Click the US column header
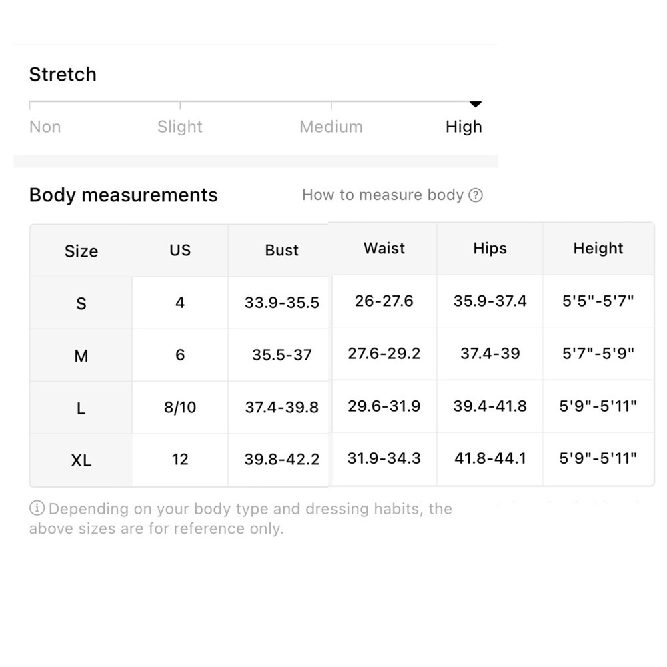667x667 pixels. point(180,251)
